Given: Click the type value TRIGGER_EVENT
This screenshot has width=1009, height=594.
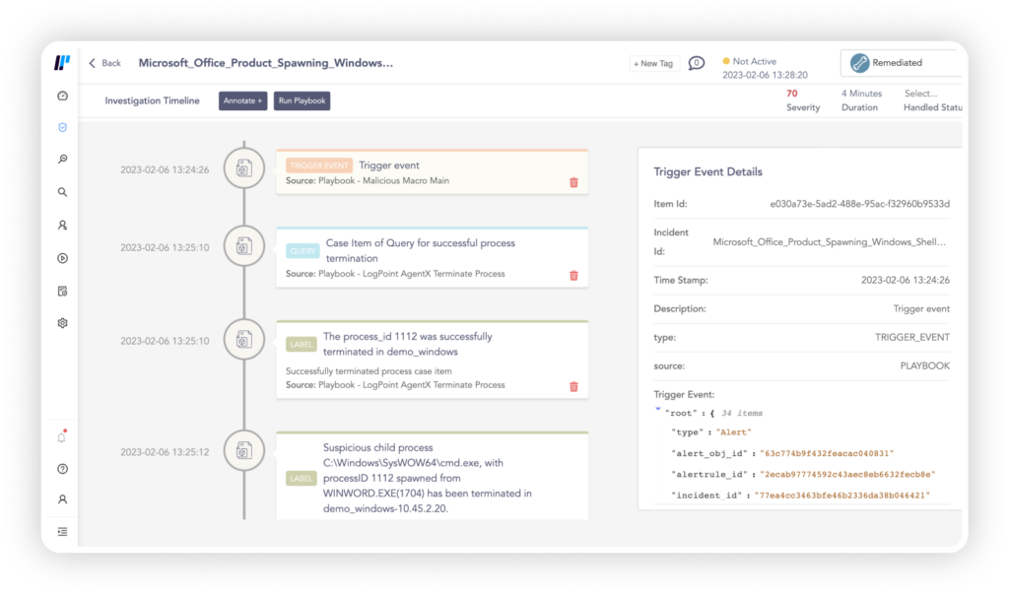Looking at the screenshot, I should tap(912, 337).
